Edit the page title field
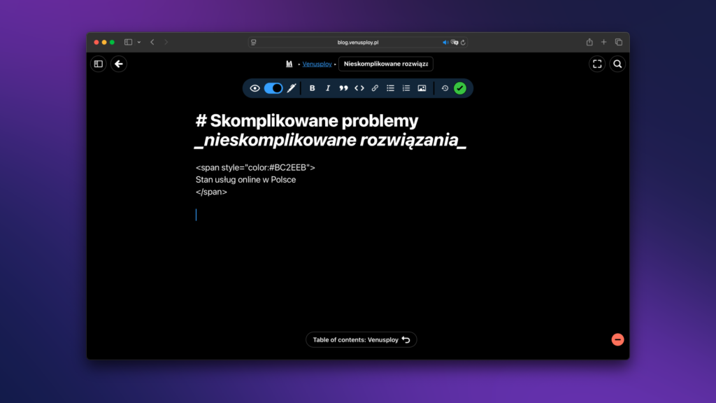This screenshot has height=403, width=716. 385,64
